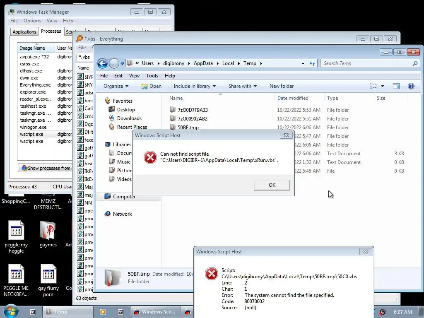Click Show processes from all users button
The image size is (424, 318).
coord(46,168)
